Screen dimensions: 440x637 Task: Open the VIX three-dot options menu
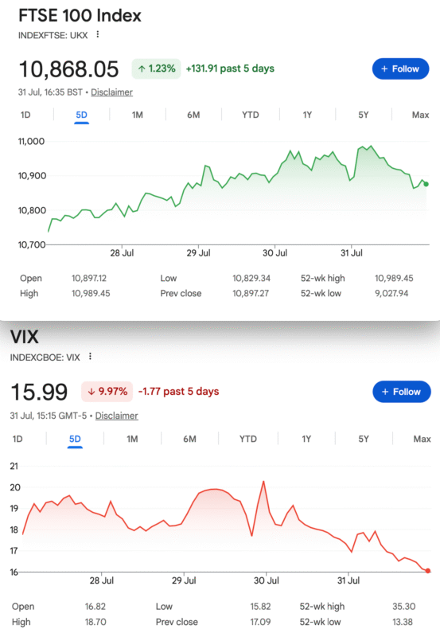(90, 356)
